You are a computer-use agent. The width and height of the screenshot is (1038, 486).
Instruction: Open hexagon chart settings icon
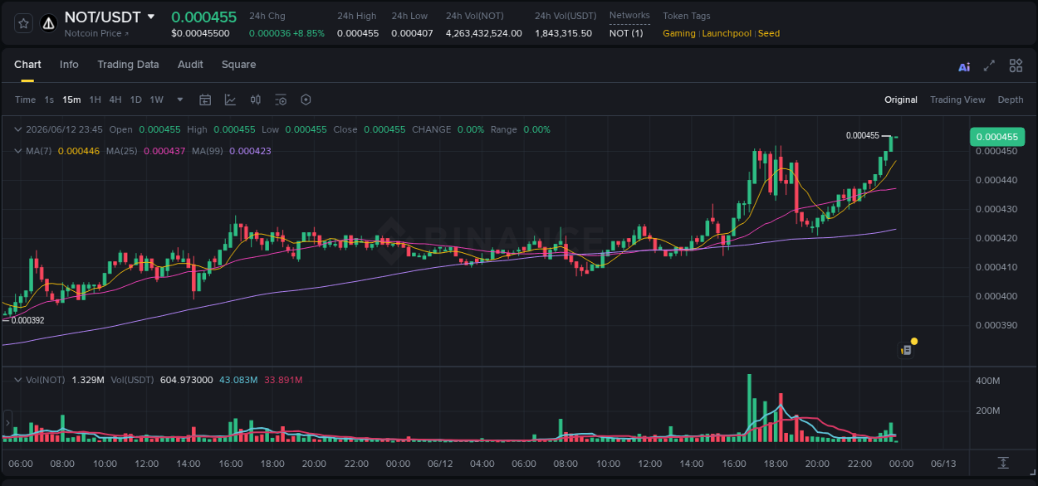click(x=306, y=100)
